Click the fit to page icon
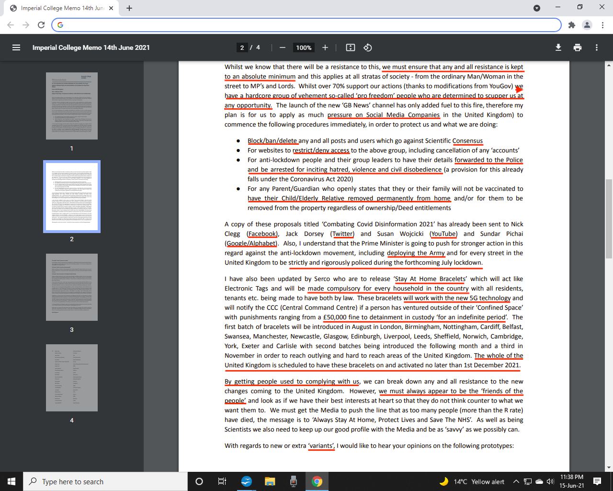 [x=351, y=47]
